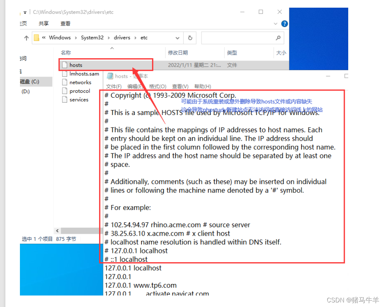Screen dimensions: 385x307
Task: Click the up-directory arrow in Explorer
Action: point(26,38)
